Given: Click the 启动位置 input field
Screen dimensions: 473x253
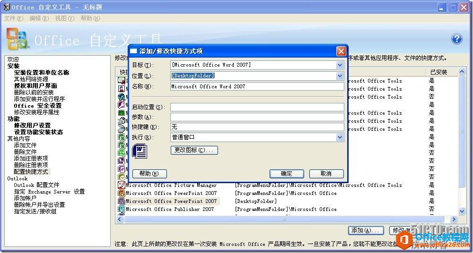Looking at the screenshot, I should tap(257, 107).
